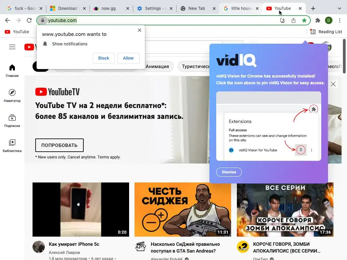Click the share page icon in address bar

click(293, 20)
